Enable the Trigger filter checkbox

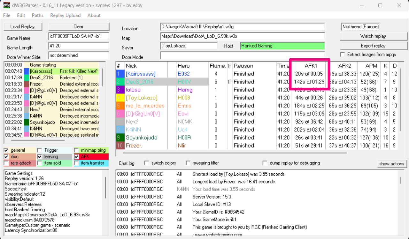tap(40, 150)
